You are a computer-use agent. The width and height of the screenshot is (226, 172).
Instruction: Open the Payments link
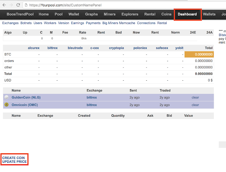click(93, 23)
